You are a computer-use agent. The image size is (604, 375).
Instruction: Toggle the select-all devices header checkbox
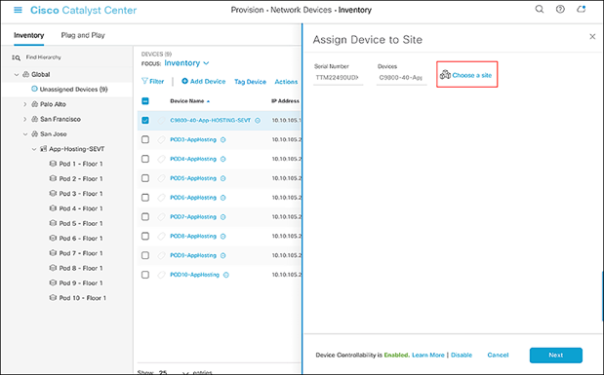[x=145, y=101]
